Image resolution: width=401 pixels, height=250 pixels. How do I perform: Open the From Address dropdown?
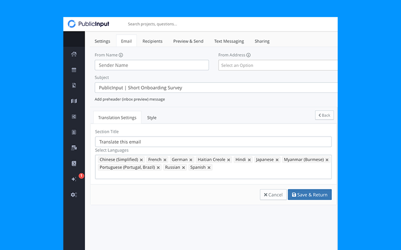(x=278, y=65)
